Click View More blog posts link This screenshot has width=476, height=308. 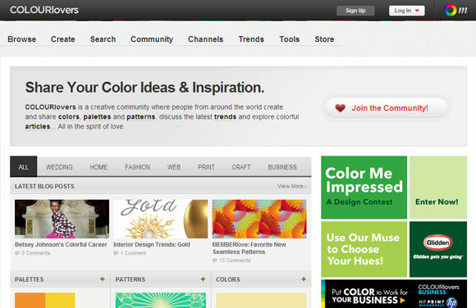pos(291,186)
